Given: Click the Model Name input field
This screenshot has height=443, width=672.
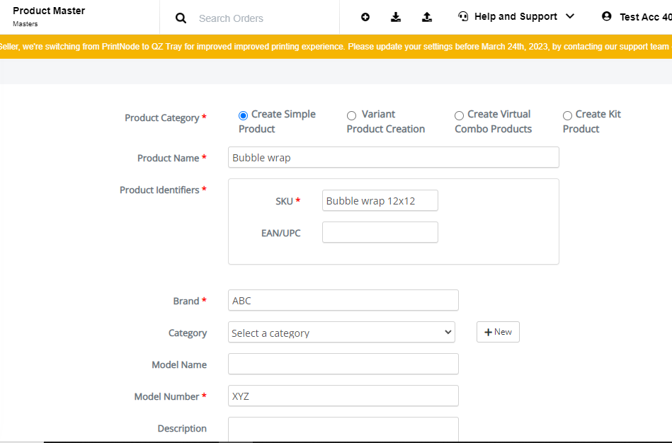Looking at the screenshot, I should (x=343, y=364).
